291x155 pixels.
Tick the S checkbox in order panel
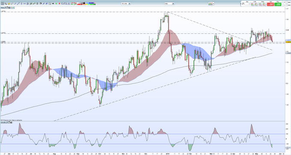tap(283, 2)
